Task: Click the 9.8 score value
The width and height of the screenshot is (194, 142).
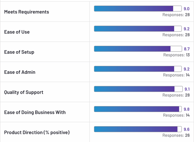Action: (187, 109)
